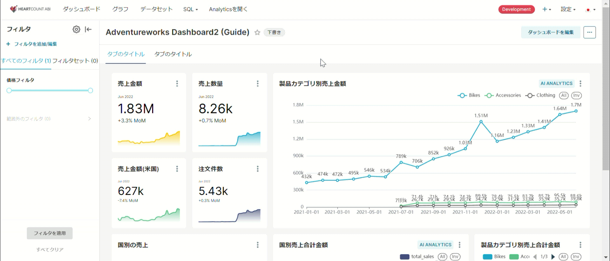Click the scrollbar down arrow at page bottom
The image size is (610, 261).
pyautogui.click(x=606, y=257)
